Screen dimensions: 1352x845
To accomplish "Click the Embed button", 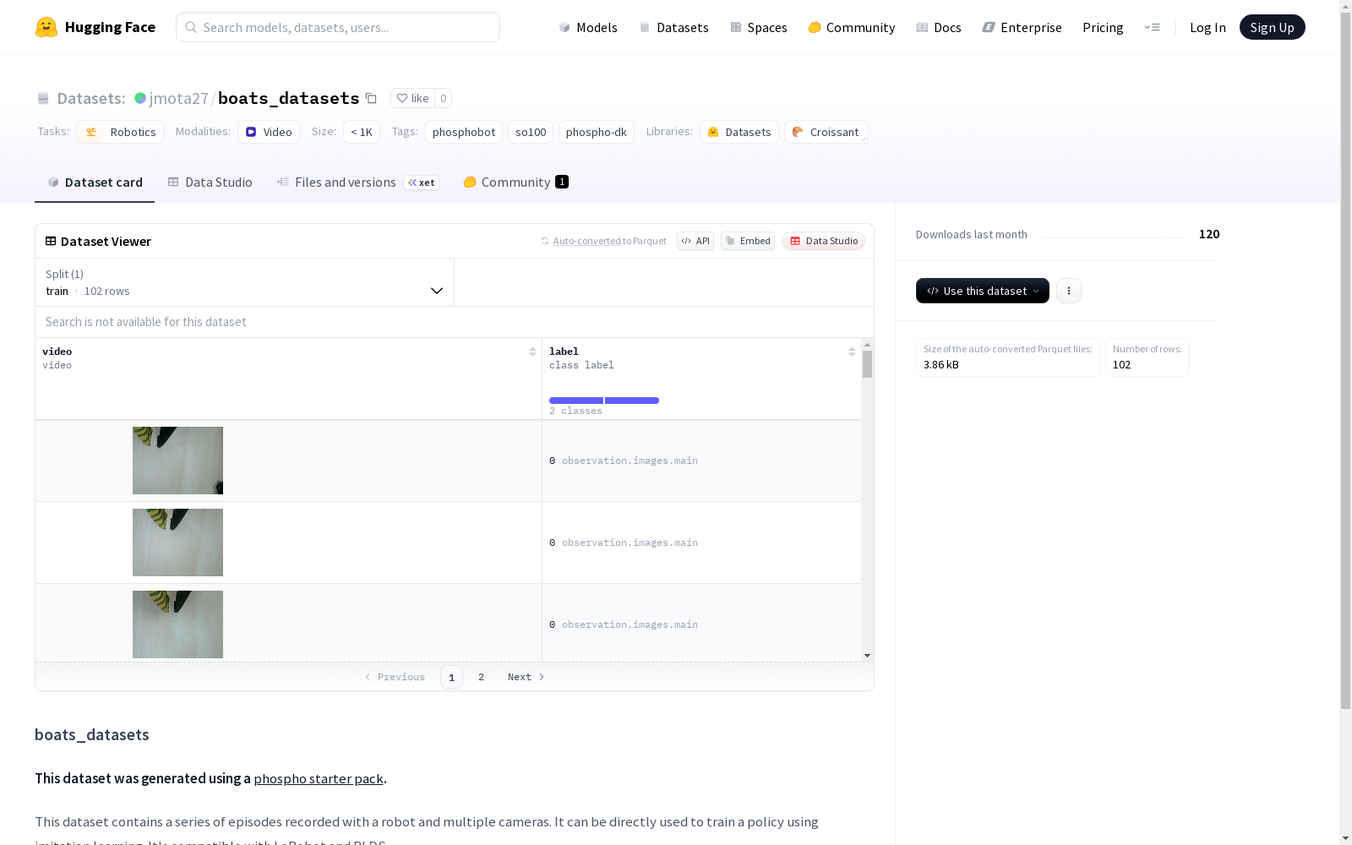I will point(748,241).
